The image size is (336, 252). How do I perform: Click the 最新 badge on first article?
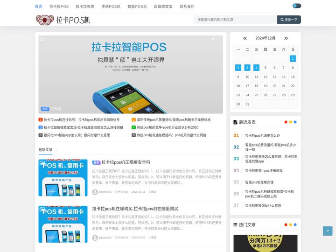(96, 162)
